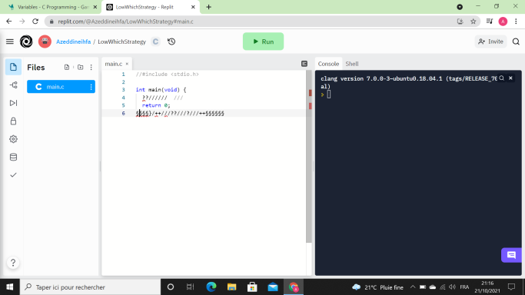The width and height of the screenshot is (525, 295).
Task: Open the history clock icon
Action: coord(171,41)
